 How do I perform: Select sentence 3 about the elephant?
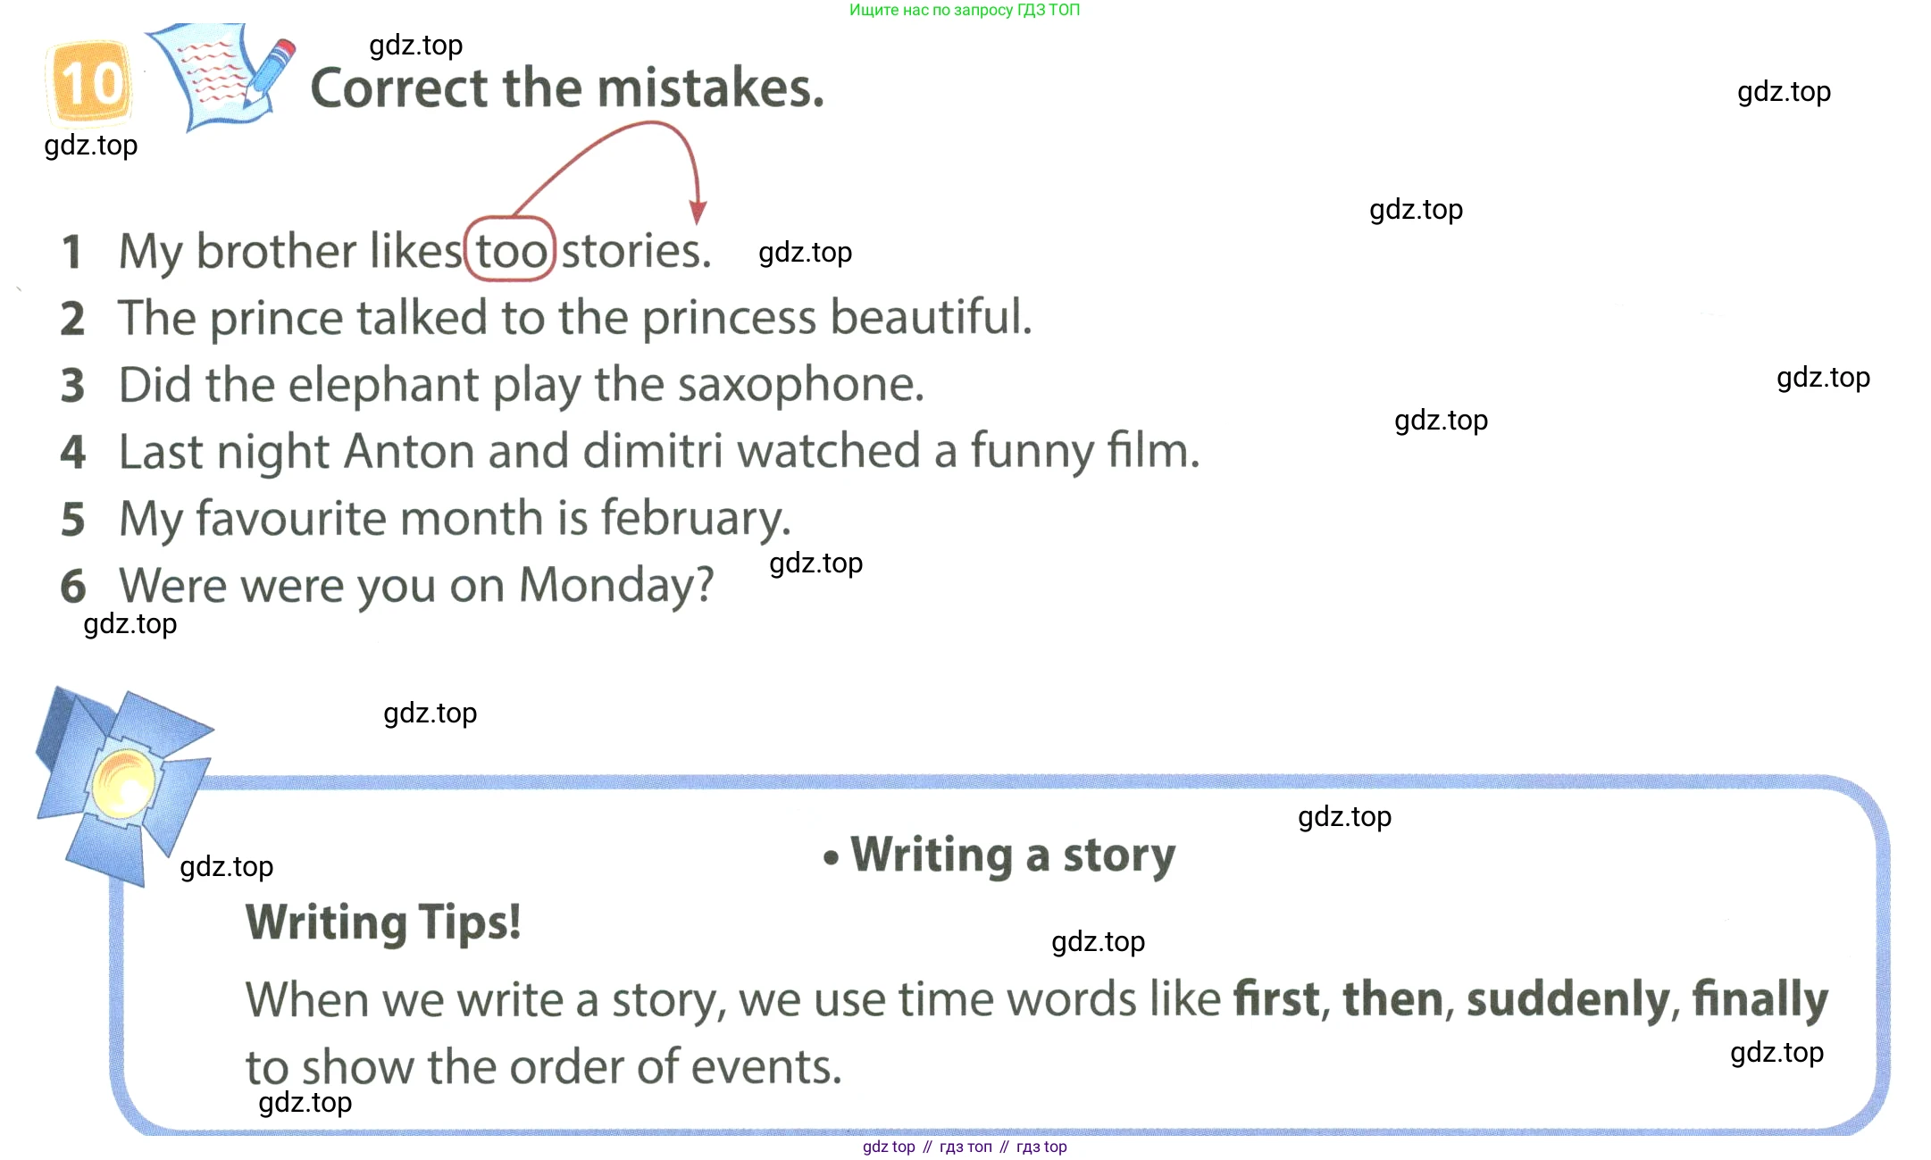point(492,386)
